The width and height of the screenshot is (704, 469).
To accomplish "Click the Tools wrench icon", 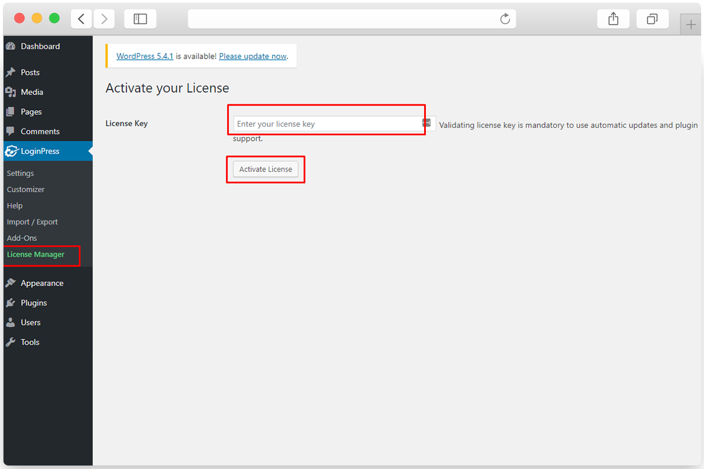I will 10,342.
